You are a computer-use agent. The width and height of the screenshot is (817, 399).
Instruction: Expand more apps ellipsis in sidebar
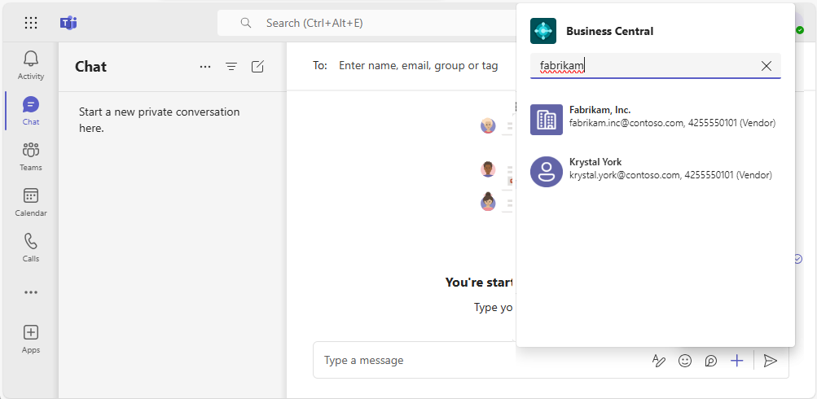coord(31,292)
